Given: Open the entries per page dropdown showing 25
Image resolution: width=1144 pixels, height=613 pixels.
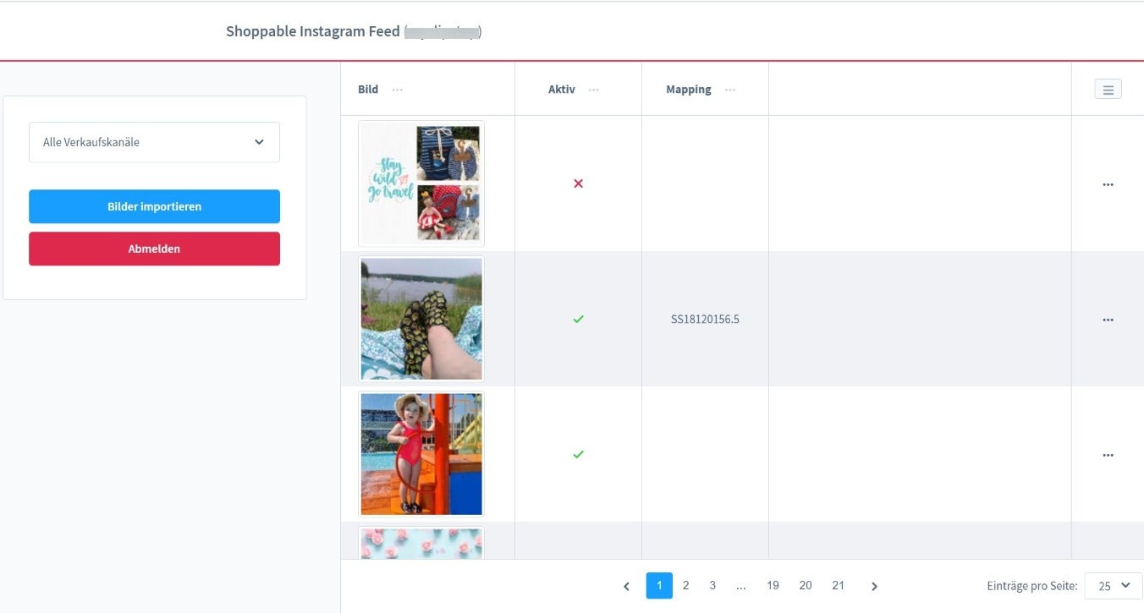Looking at the screenshot, I should pos(1114,586).
